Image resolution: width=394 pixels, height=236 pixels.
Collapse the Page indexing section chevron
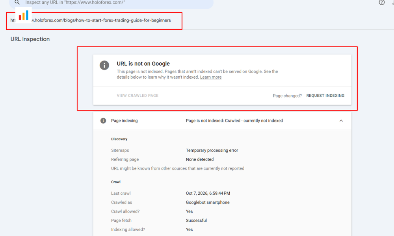[341, 121]
